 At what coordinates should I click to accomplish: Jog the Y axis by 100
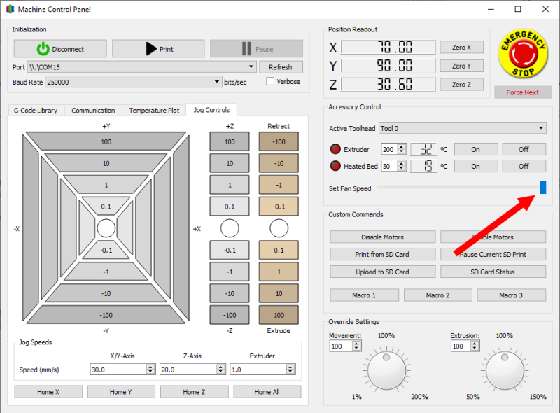click(106, 141)
